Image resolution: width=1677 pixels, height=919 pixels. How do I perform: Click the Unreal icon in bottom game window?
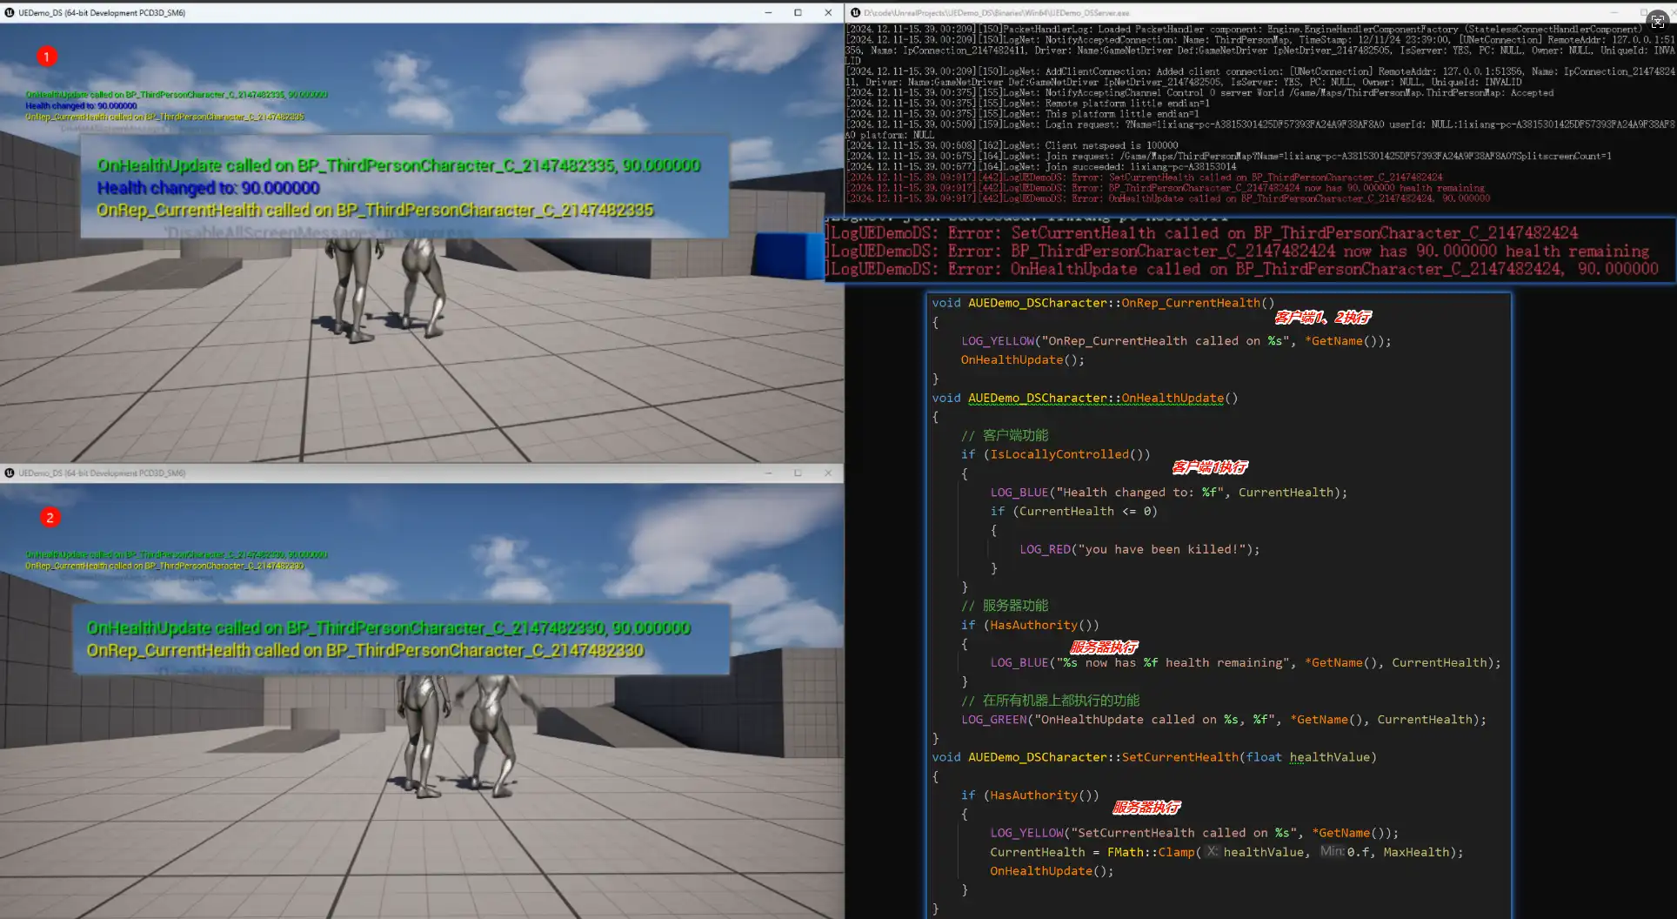pos(10,473)
